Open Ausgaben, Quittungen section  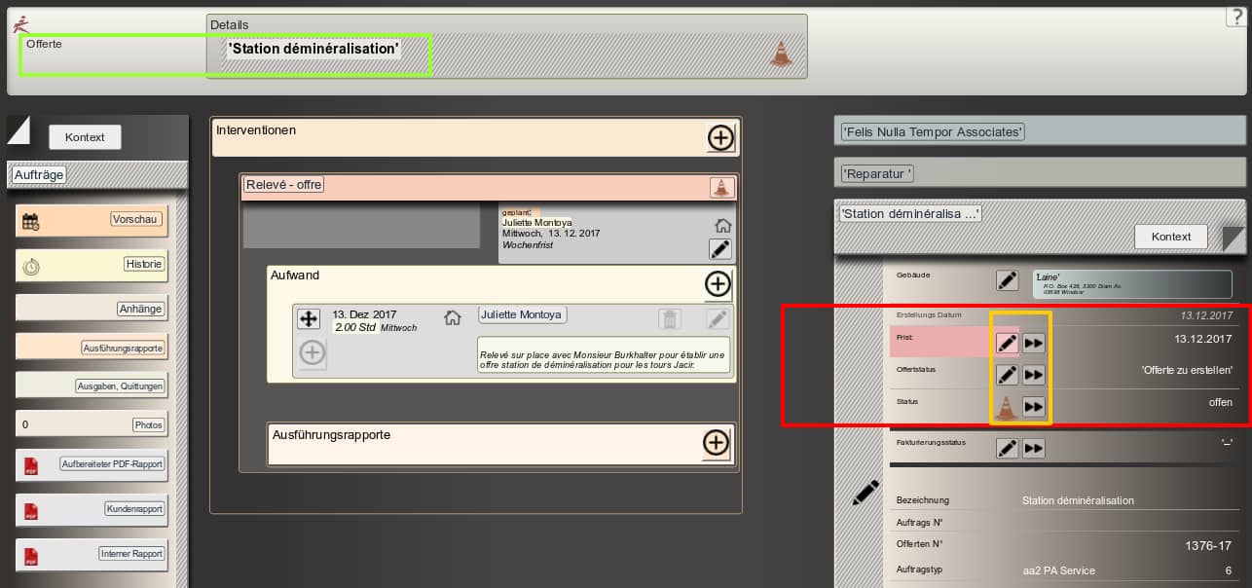[x=120, y=386]
